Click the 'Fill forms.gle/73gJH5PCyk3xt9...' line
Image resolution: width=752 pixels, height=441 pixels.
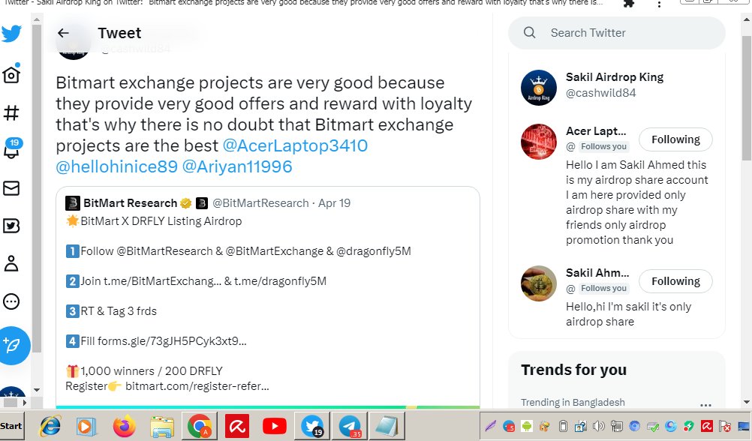tap(156, 340)
